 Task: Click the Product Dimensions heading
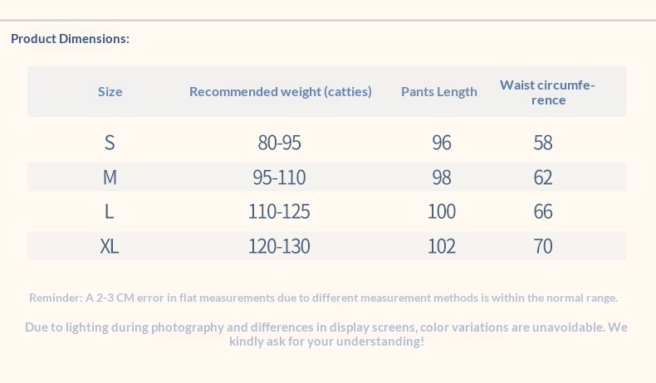point(70,39)
